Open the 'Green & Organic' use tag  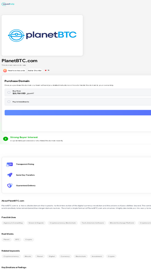(x=36, y=223)
